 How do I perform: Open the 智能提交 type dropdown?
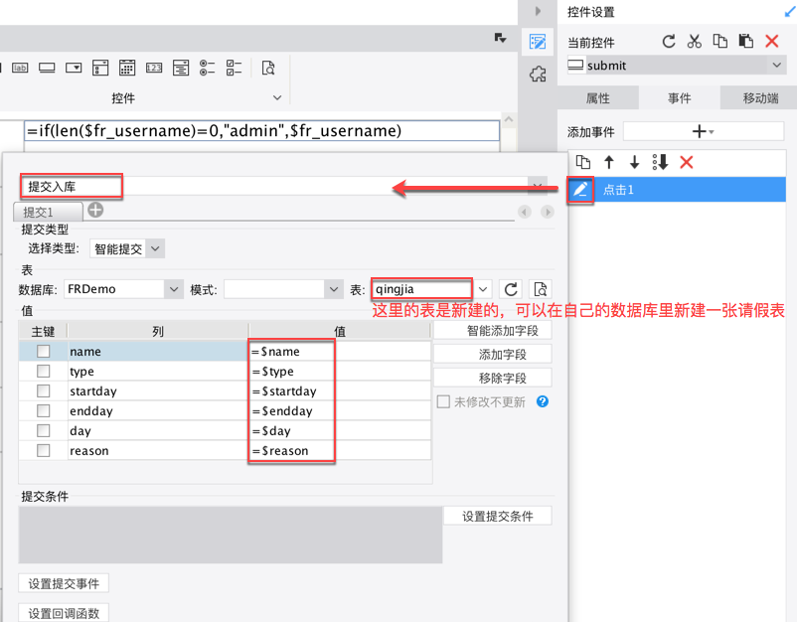pos(156,249)
